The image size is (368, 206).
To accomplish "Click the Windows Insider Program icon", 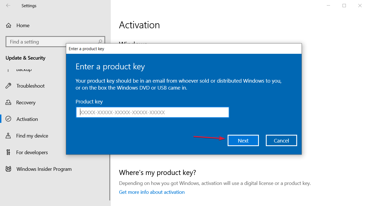I will [x=9, y=169].
